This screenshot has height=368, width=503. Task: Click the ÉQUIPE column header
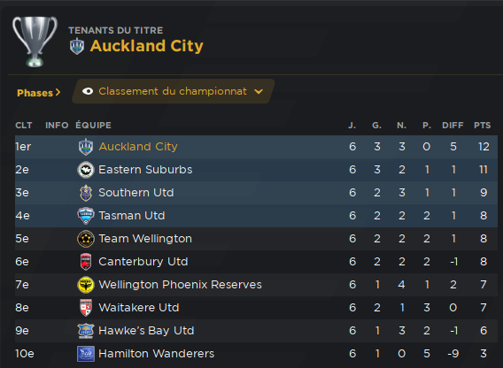93,126
